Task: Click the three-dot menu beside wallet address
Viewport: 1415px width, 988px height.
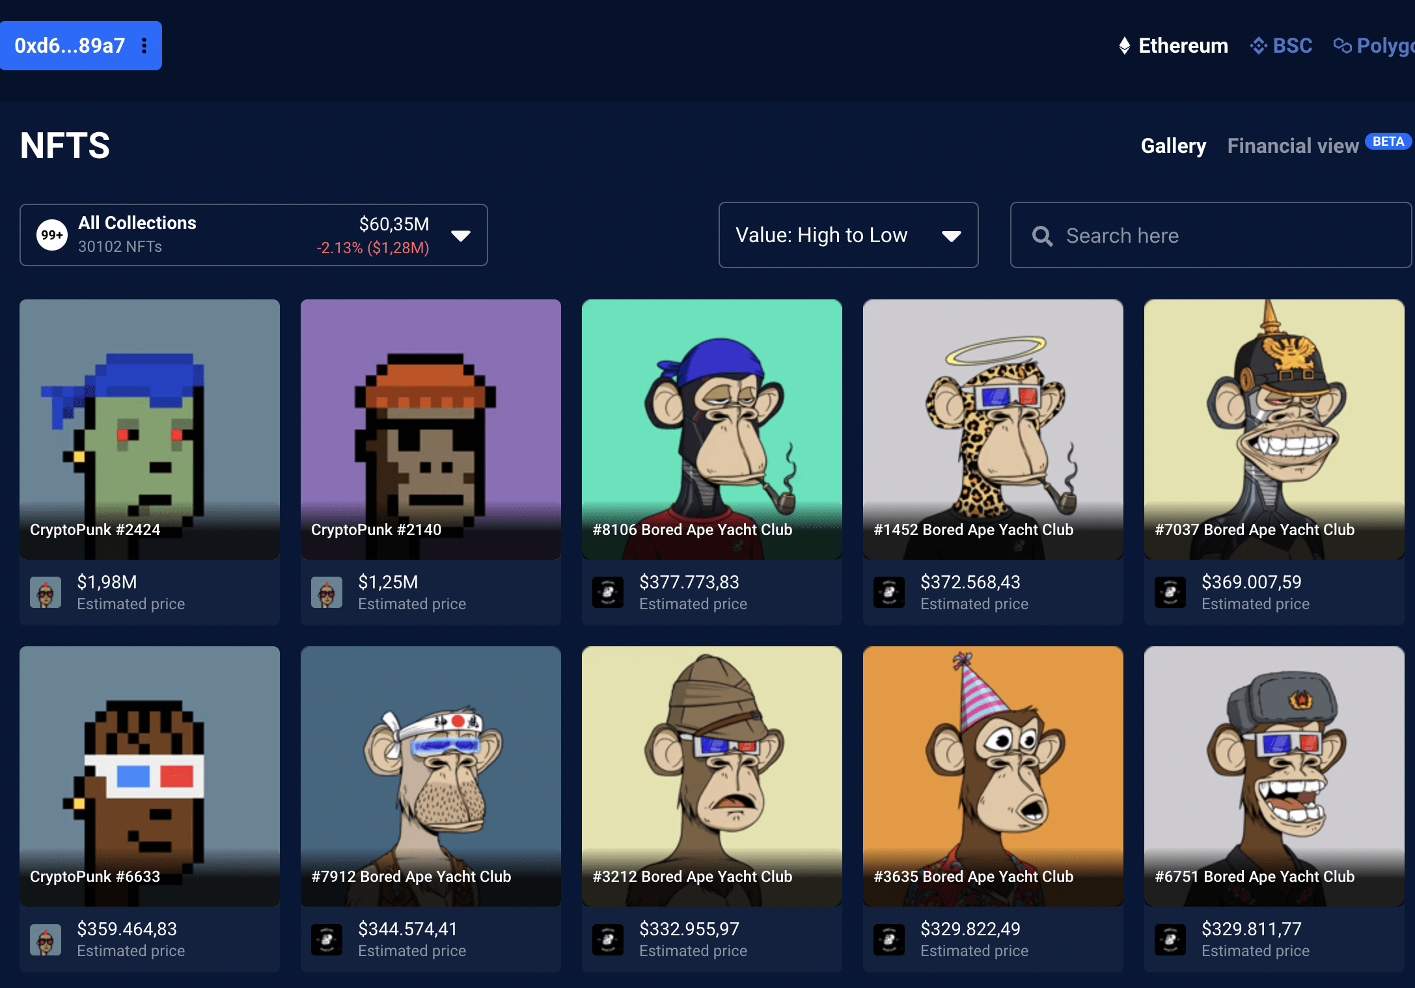Action: pyautogui.click(x=144, y=46)
